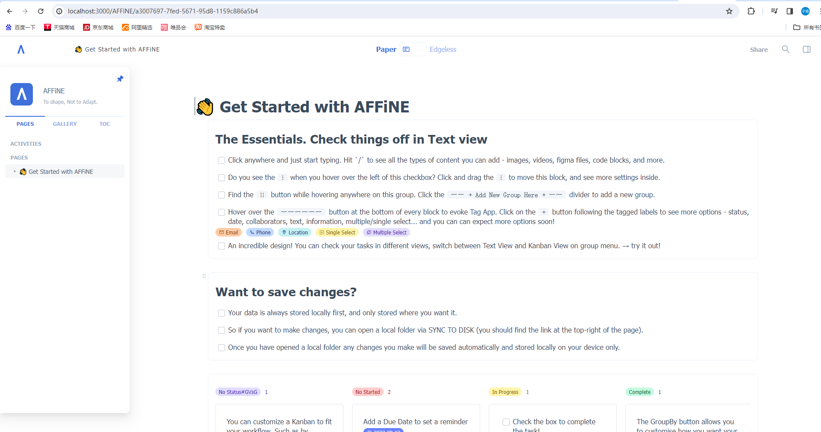Switch to the GALLERY tab
Screen dimensions: 821x432
tap(65, 124)
